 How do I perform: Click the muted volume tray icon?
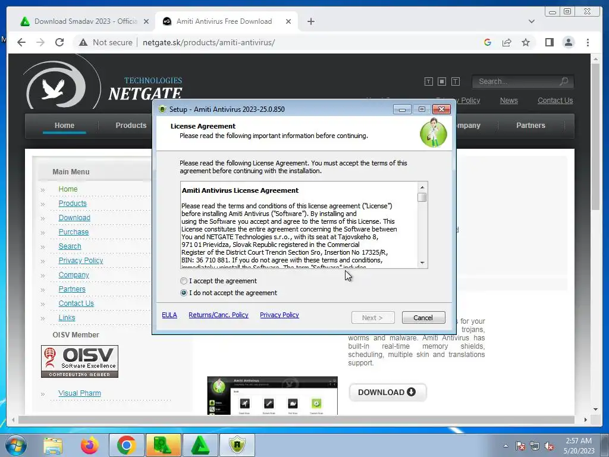click(x=549, y=446)
